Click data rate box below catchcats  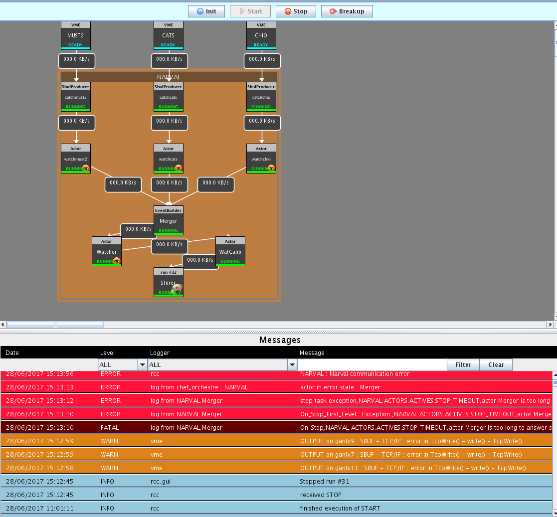point(170,123)
